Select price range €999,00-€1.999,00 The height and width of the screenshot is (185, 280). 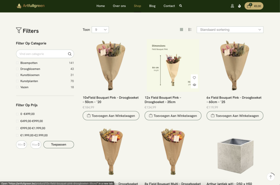point(17,128)
